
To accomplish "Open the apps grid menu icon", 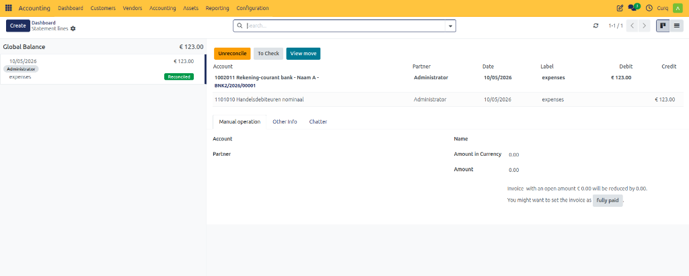I will (8, 8).
